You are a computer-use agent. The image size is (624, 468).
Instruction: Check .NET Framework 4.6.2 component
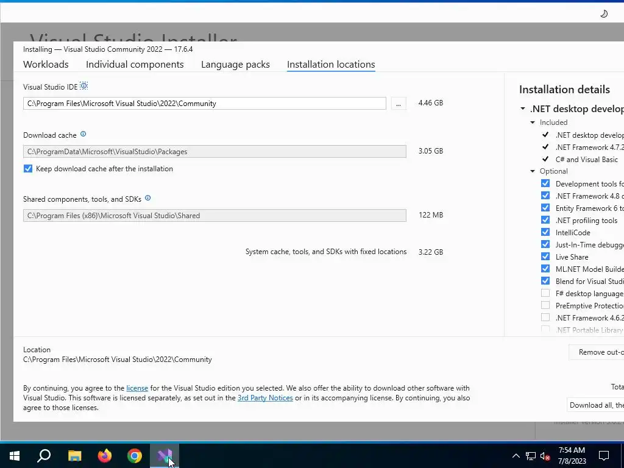tap(545, 317)
